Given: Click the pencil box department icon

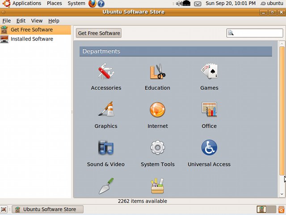Looking at the screenshot, I should [x=157, y=186].
